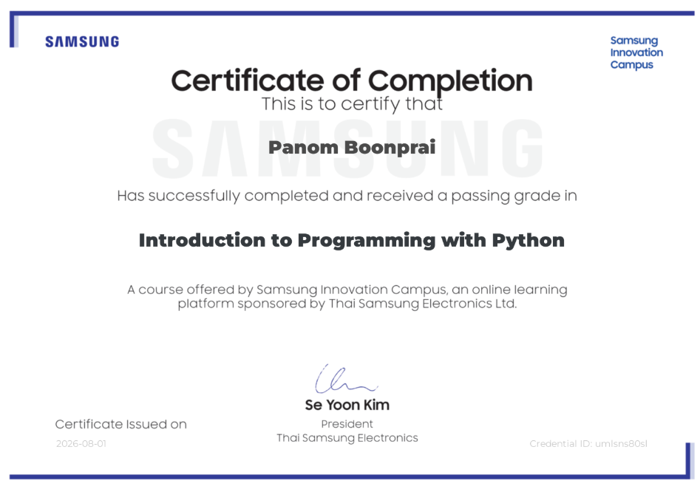Click the line "platform sponsored by Thai Samsung Electronics Ltd."
The height and width of the screenshot is (489, 700).
347,304
